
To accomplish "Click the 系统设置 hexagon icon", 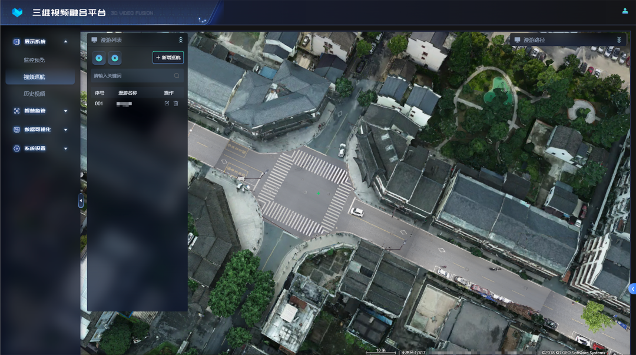I will point(16,148).
